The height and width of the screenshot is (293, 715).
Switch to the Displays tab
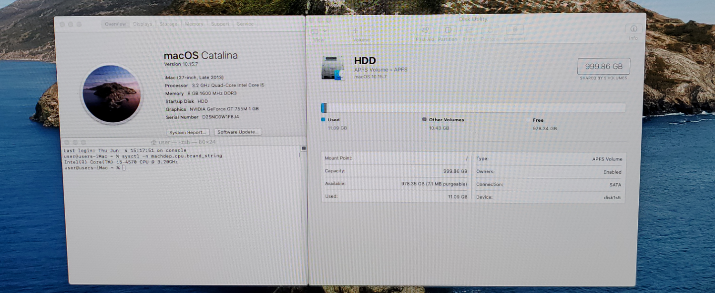click(143, 24)
